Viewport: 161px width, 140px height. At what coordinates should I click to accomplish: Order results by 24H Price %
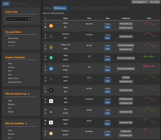click(x=112, y=8)
